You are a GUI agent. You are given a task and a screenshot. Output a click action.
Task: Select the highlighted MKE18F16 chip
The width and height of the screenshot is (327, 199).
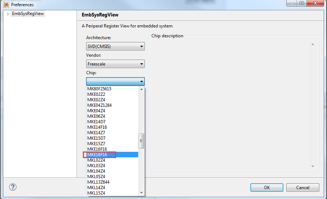coord(113,155)
